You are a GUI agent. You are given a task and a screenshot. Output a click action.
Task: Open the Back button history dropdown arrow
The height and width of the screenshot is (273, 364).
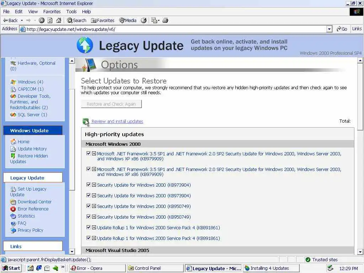(22, 20)
